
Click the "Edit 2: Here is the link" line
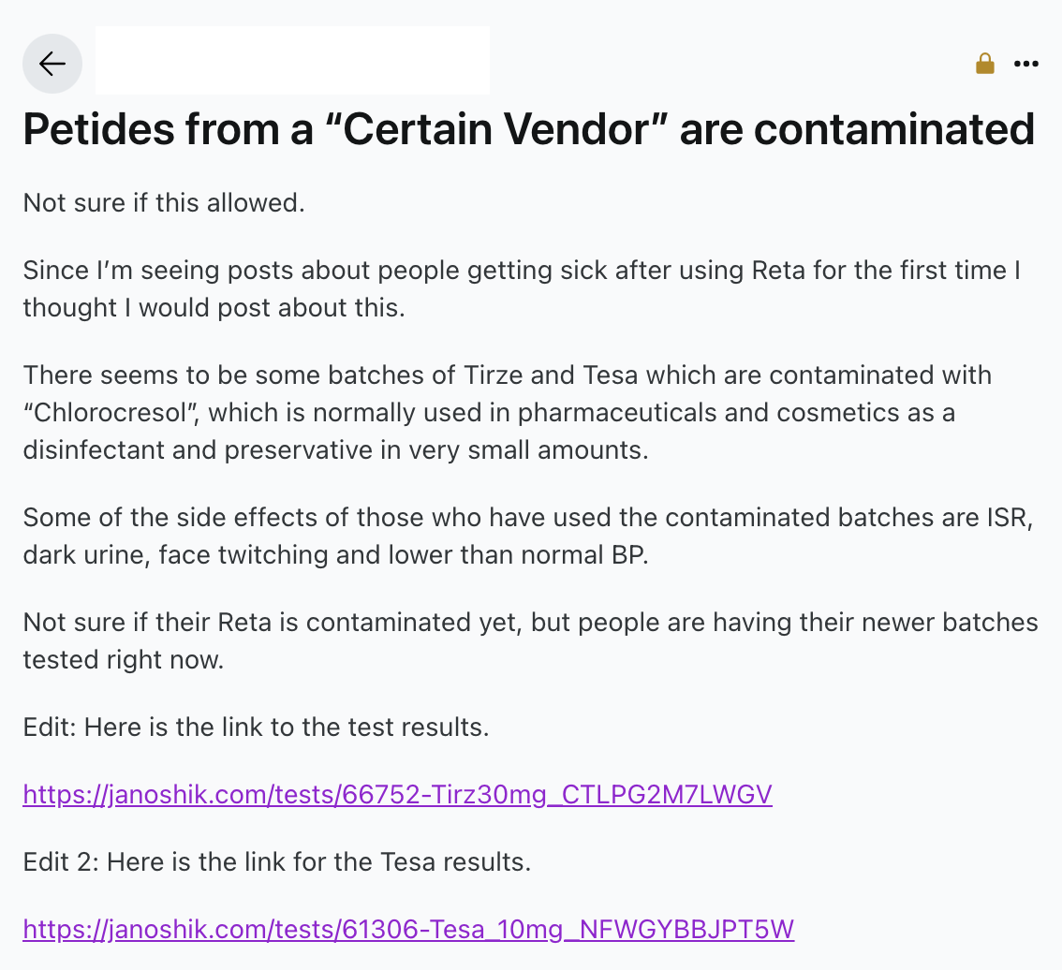pos(277,861)
